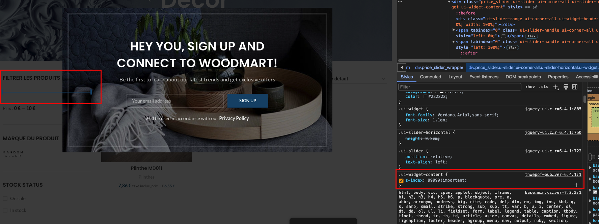Click the struck-through position: relative declaration
The image size is (599, 224).
429,157
